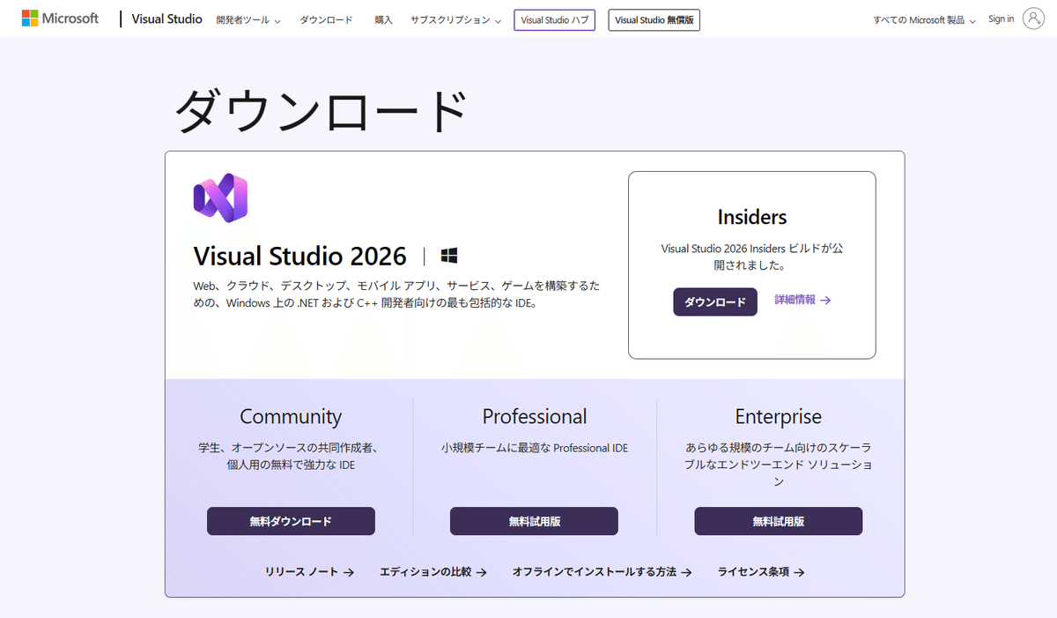Click the Community edition heading

click(x=291, y=416)
